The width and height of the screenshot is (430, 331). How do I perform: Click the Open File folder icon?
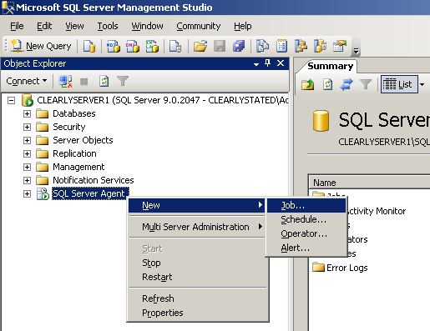[200, 46]
